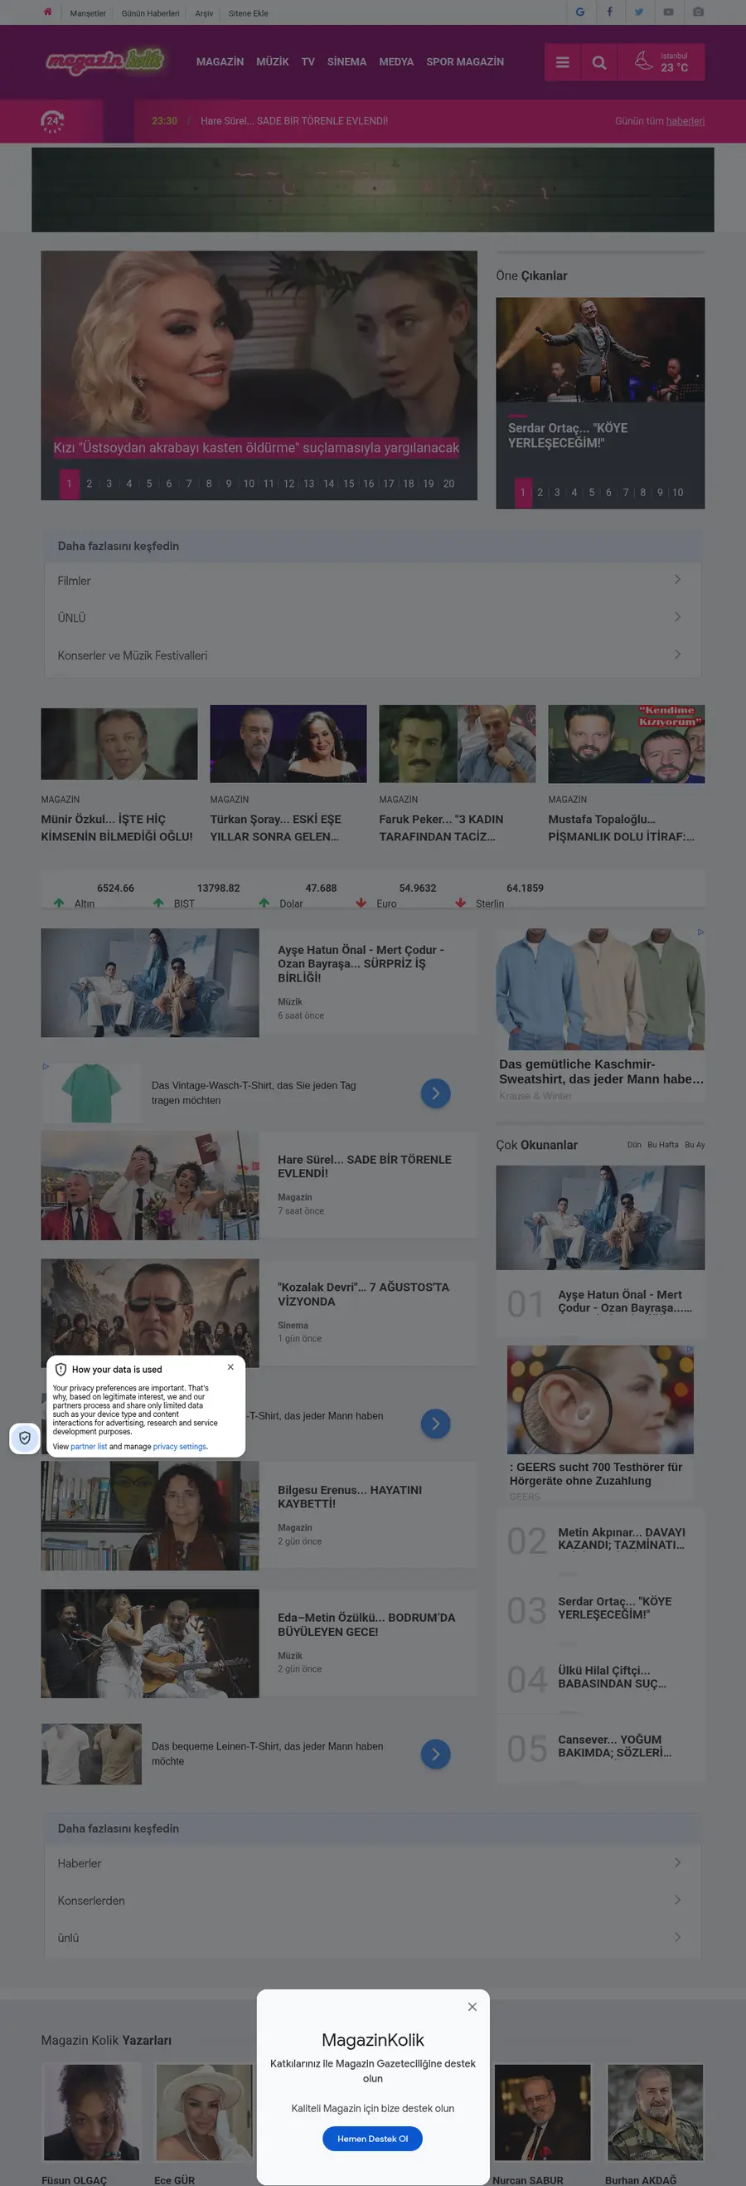The height and width of the screenshot is (2186, 746).
Task: Open Günün Haberleri top link
Action: point(150,13)
